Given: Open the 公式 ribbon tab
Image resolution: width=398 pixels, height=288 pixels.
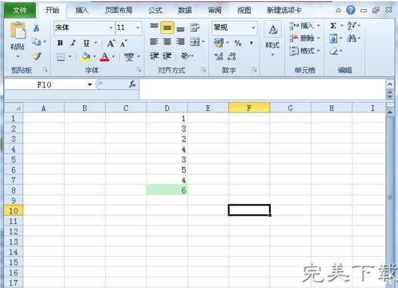Looking at the screenshot, I should (x=155, y=10).
